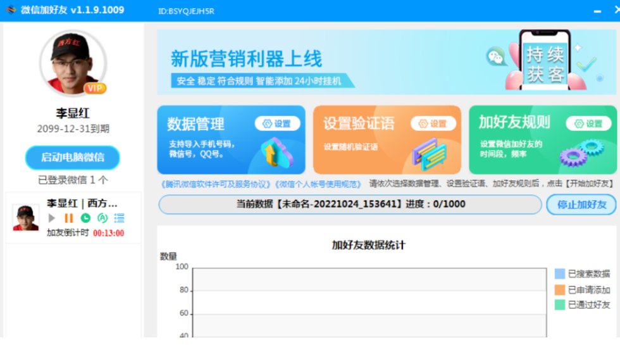
Task: Click the 已通过好友 green legend swatch
Action: (559, 304)
